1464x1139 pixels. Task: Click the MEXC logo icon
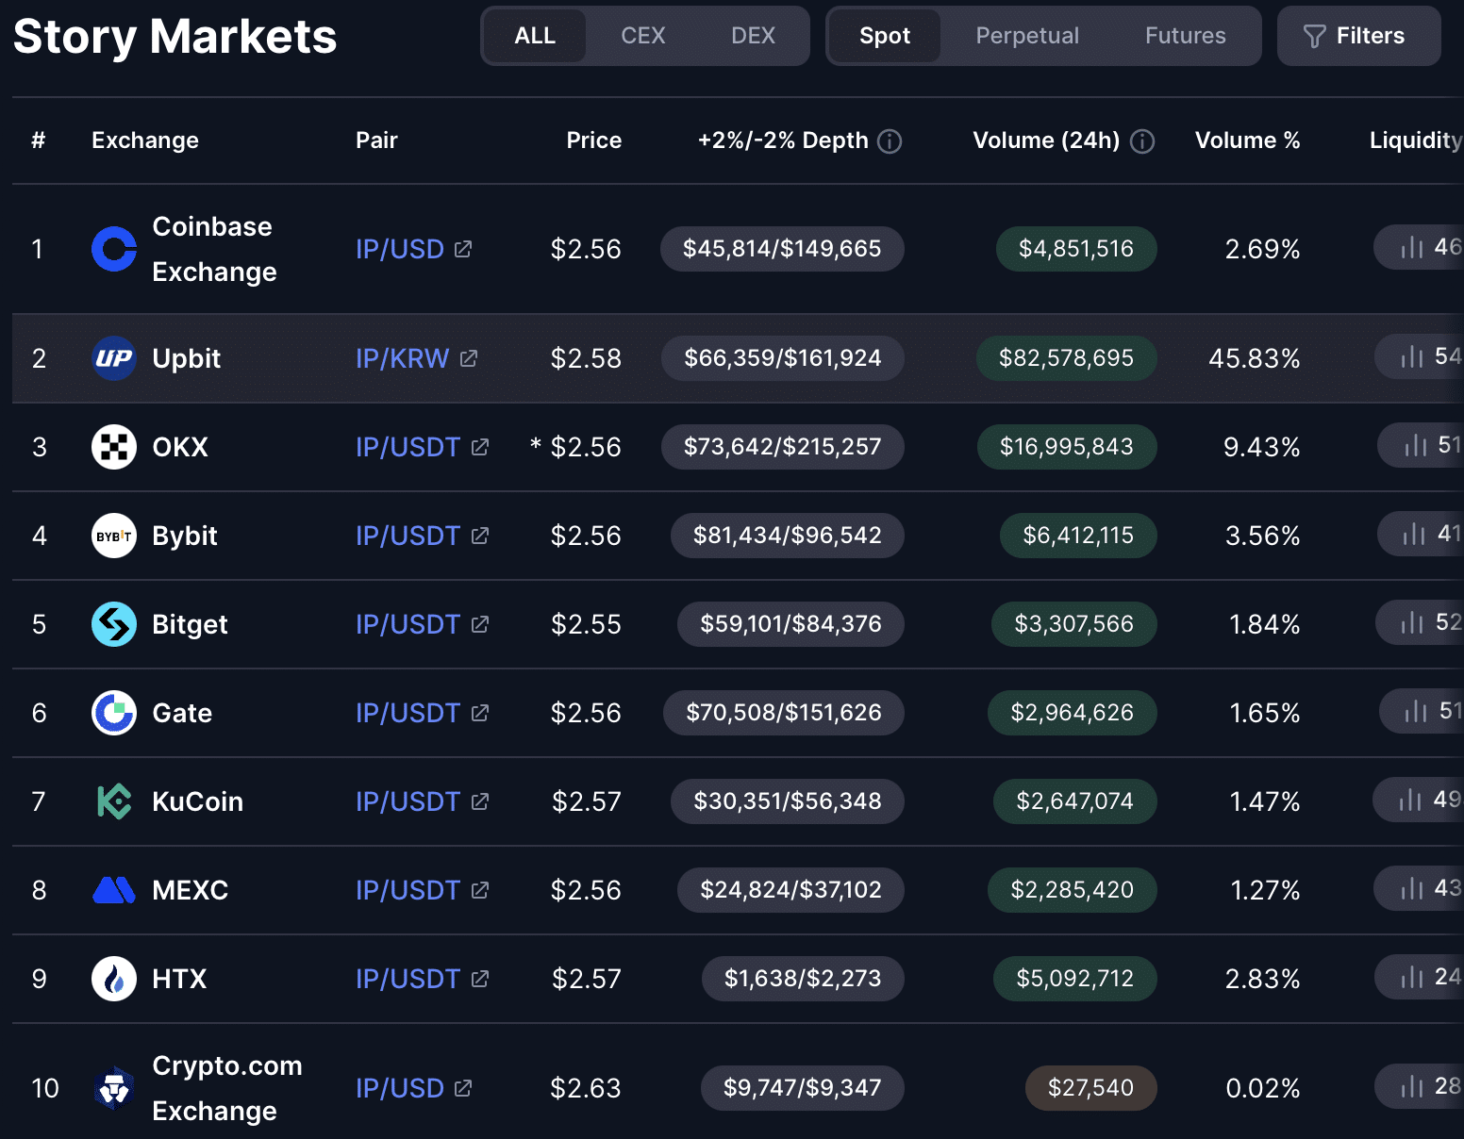[x=114, y=890]
